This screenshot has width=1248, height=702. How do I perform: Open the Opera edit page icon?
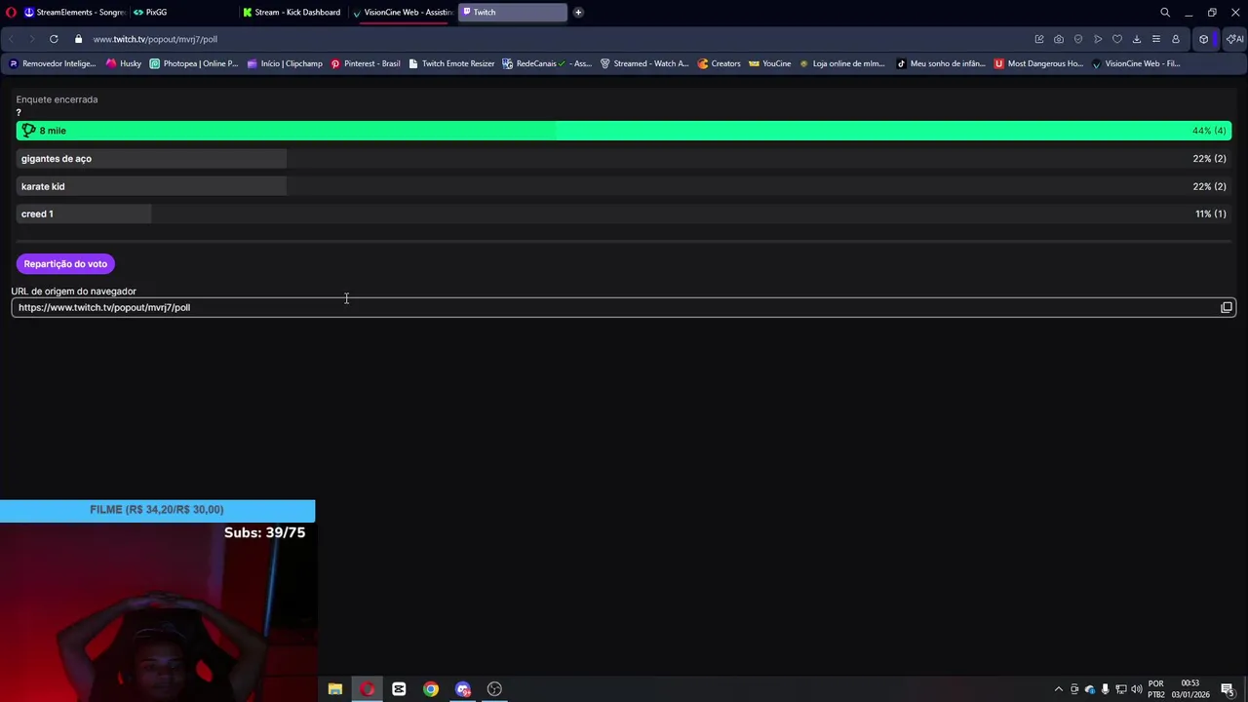(1039, 39)
